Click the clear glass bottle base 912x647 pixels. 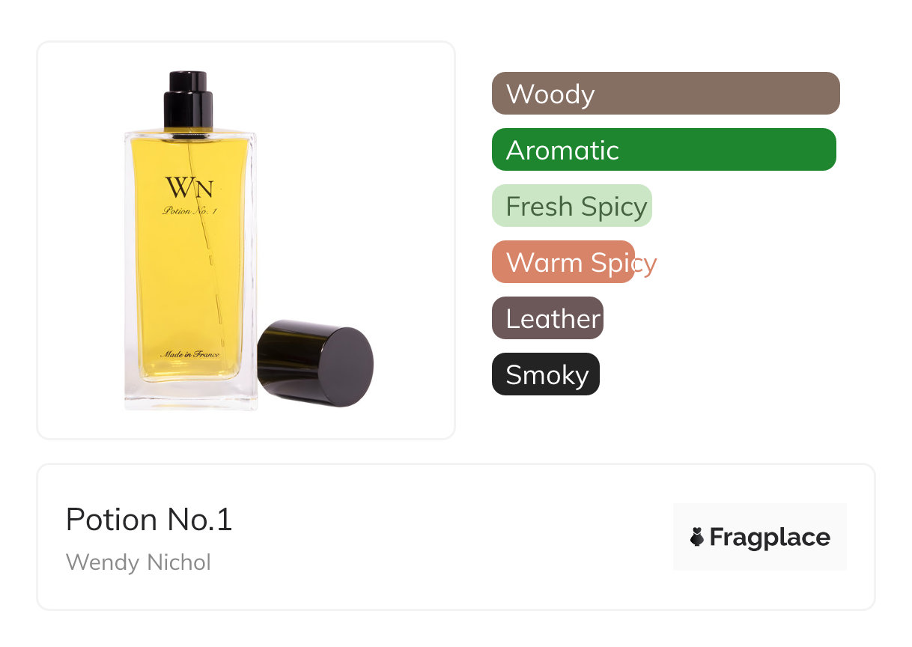pos(190,395)
